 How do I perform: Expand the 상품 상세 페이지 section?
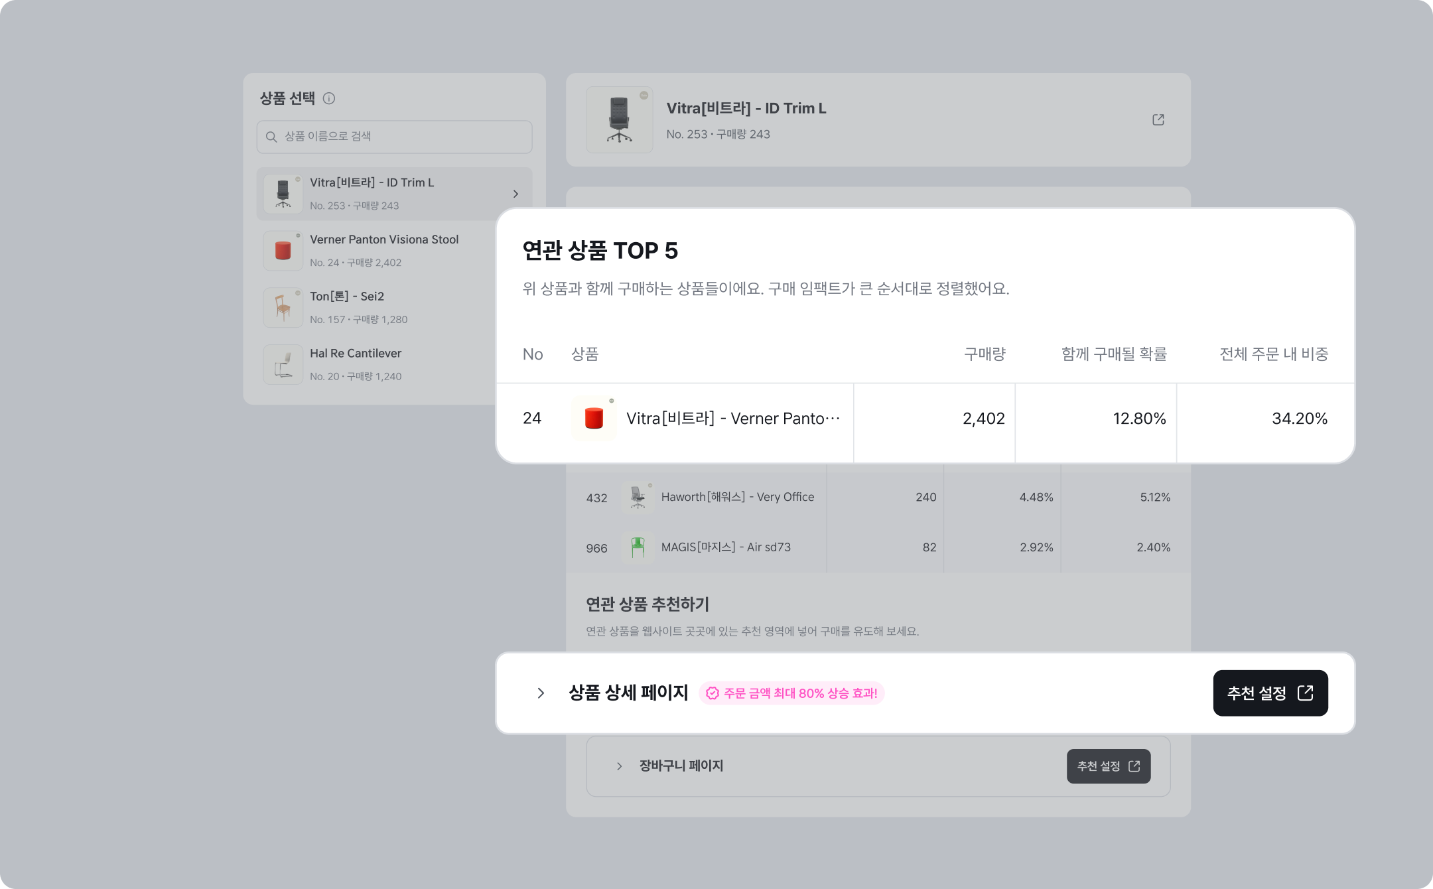coord(541,693)
